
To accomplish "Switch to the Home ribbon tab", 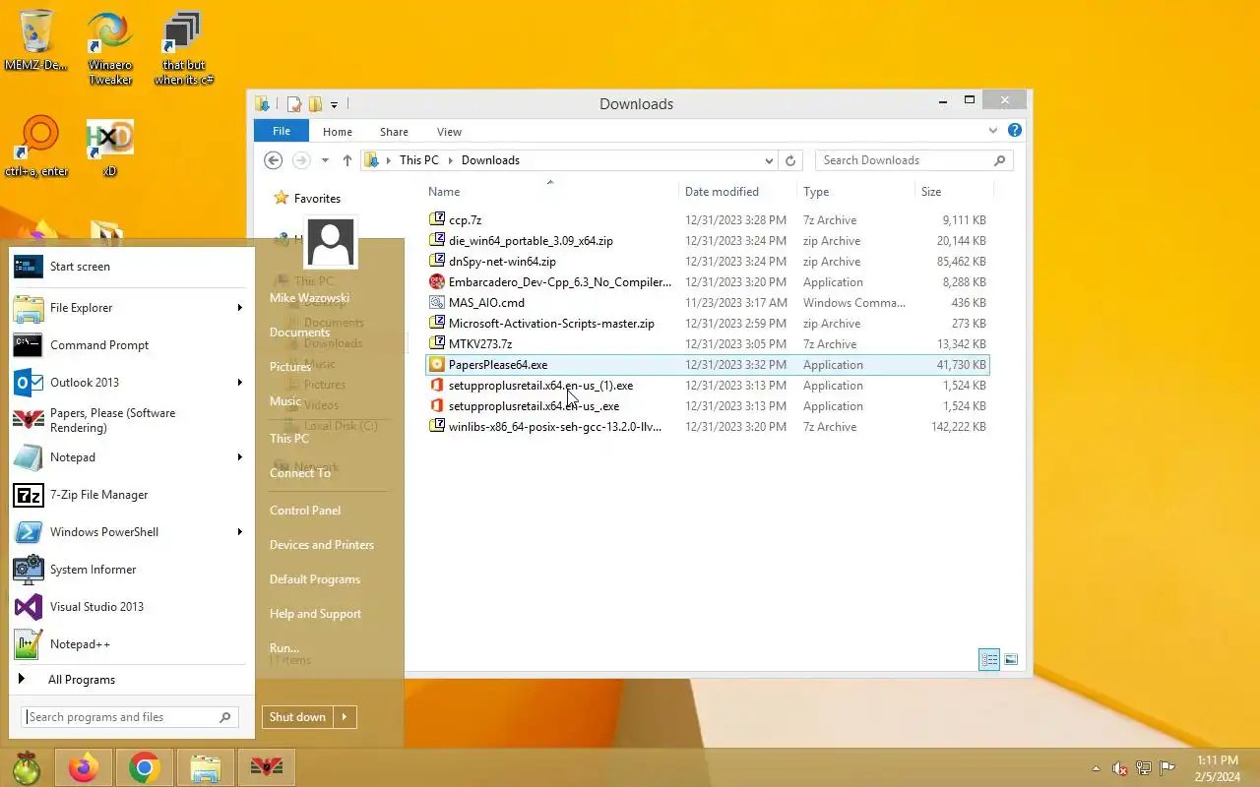I will (x=338, y=132).
